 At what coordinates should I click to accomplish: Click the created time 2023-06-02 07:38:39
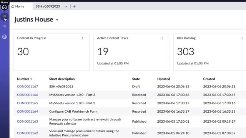point(219,133)
